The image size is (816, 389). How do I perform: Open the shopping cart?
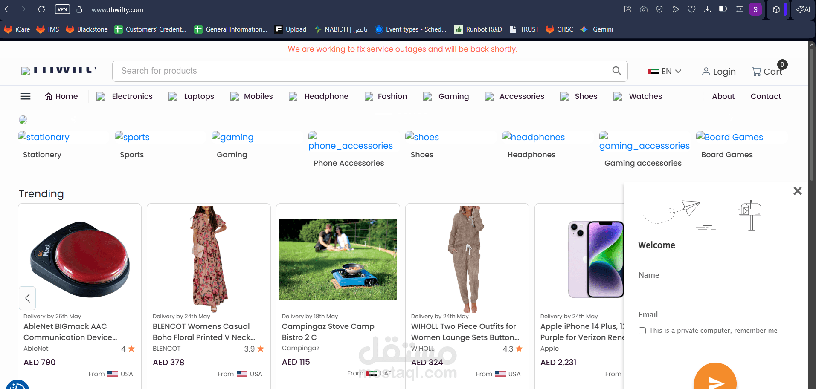767,71
